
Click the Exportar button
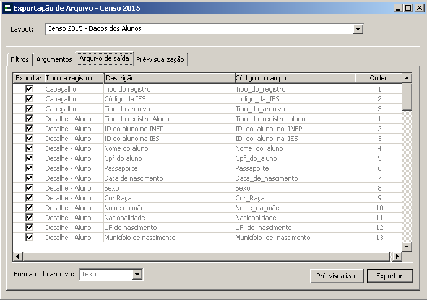(389, 276)
